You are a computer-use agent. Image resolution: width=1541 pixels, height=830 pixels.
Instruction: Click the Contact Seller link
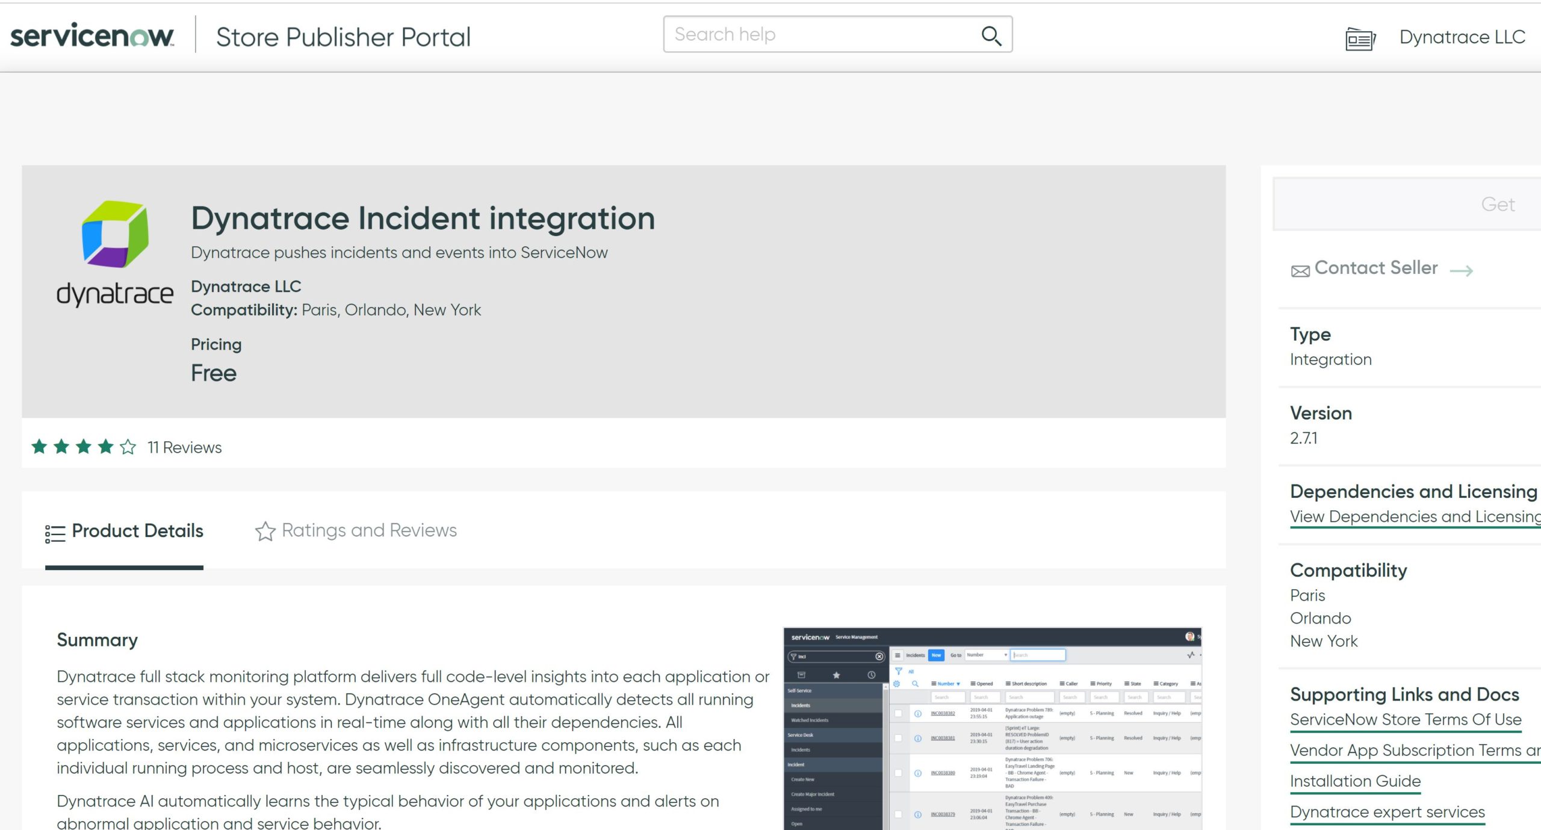(1376, 268)
